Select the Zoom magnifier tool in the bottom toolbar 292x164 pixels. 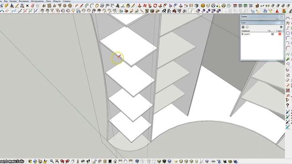point(52,161)
